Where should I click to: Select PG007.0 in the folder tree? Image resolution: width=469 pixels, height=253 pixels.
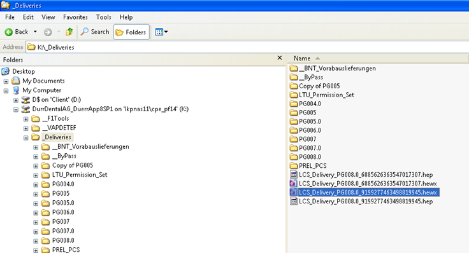63,231
